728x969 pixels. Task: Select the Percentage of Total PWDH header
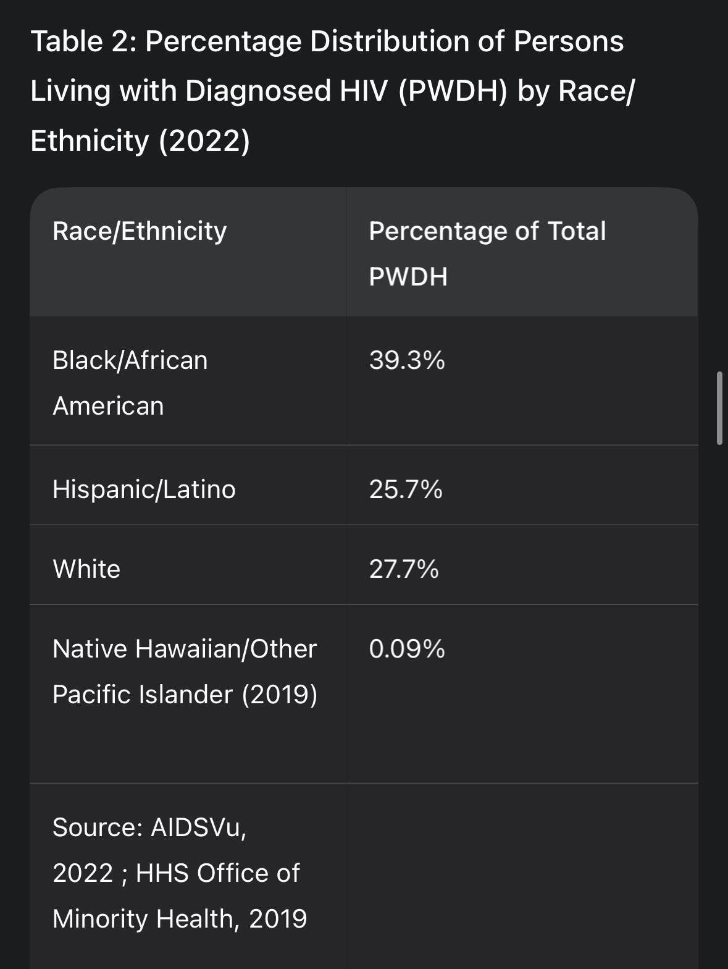[487, 253]
